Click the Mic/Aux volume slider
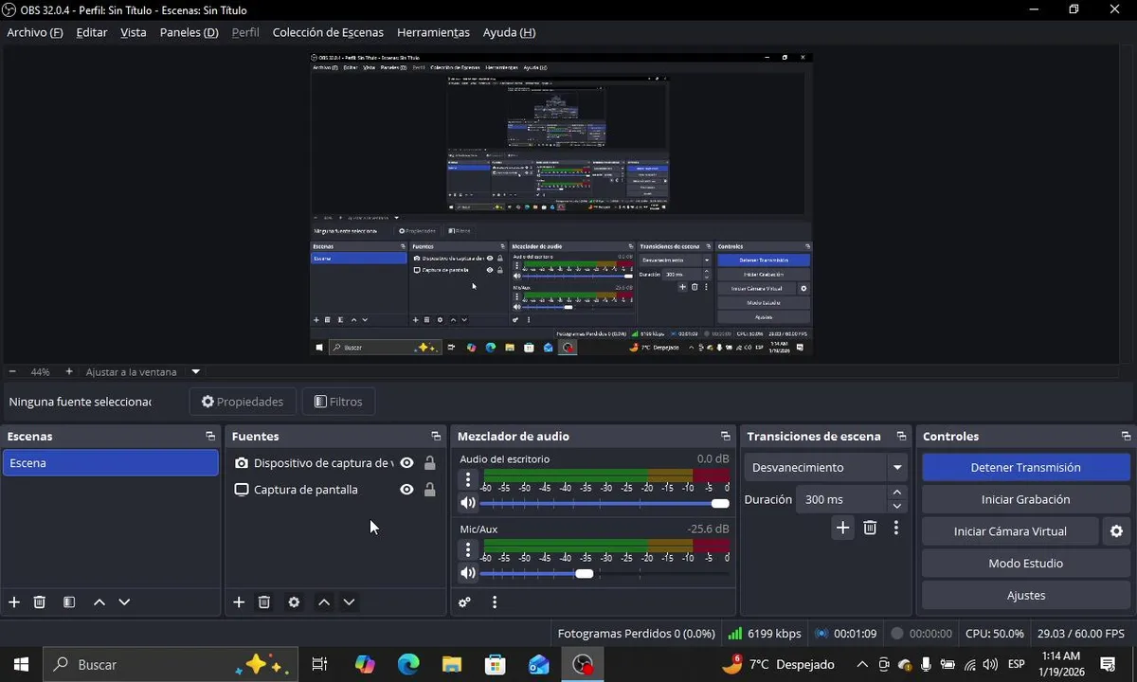 coord(605,573)
